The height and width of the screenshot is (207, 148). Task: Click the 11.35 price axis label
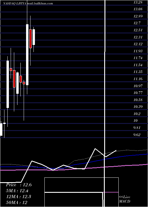tap(138, 72)
